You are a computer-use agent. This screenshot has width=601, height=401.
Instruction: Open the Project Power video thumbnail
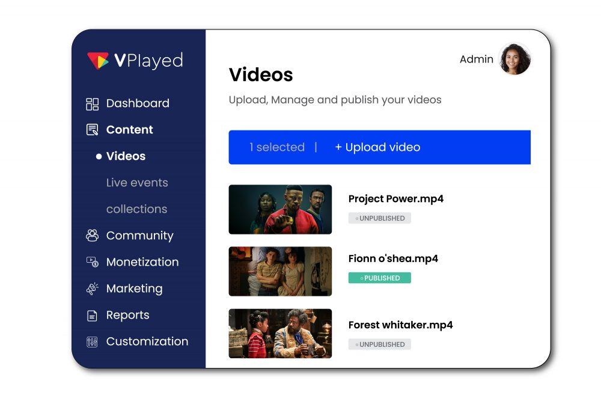280,209
